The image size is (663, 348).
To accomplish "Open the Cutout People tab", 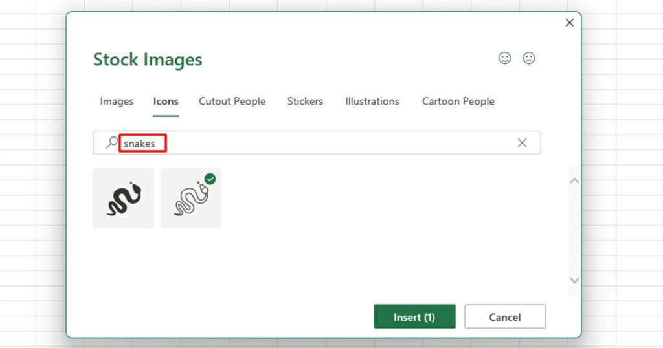I will (232, 102).
